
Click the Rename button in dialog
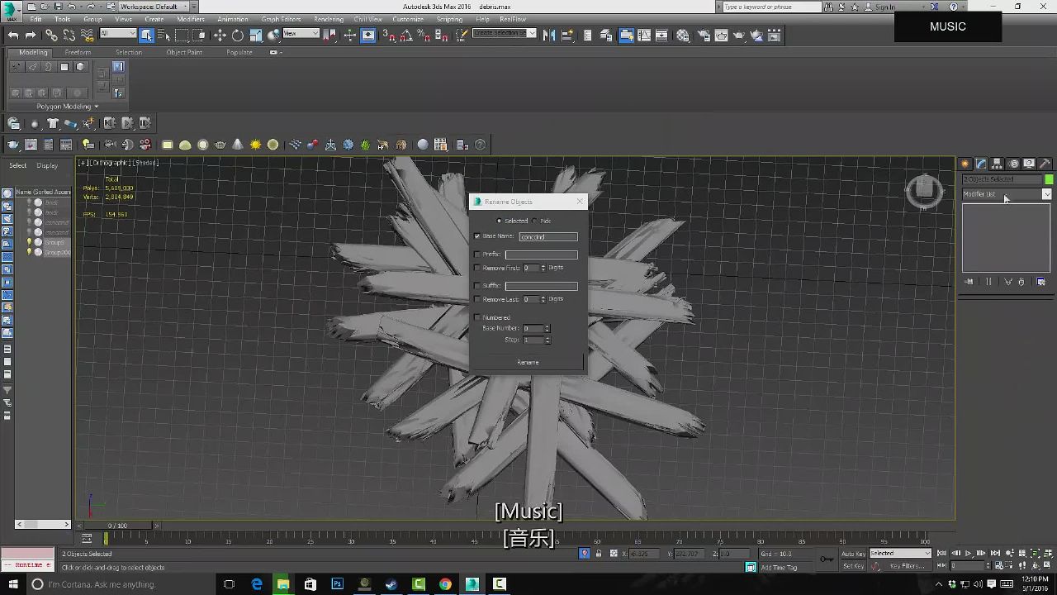pyautogui.click(x=528, y=362)
